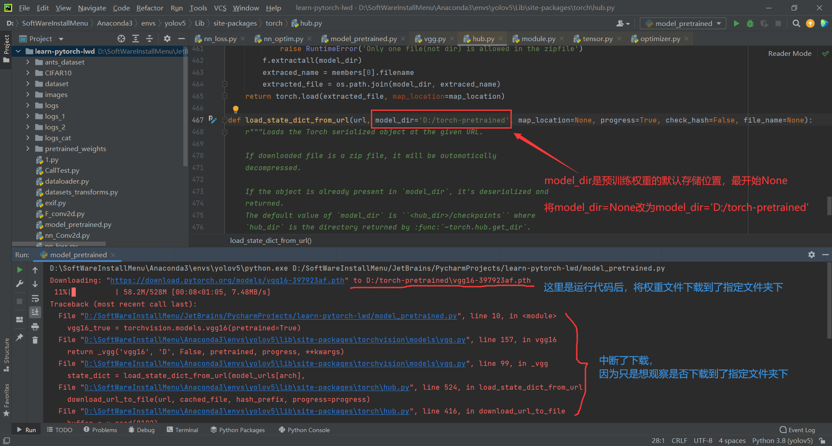Toggle soft-wrap in Run console
This screenshot has height=446, width=832.
click(x=35, y=298)
